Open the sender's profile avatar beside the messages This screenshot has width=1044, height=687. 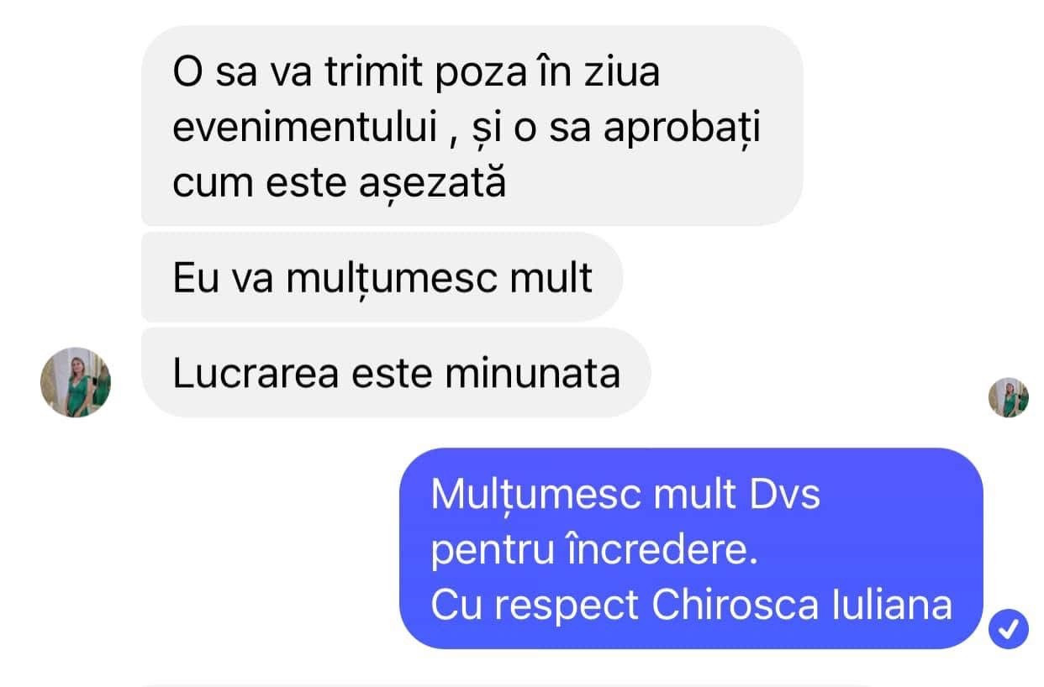[76, 382]
